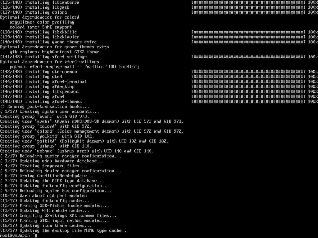Screen dimensions: 318x238
Task: Select 'Warn about old perl modules' line
Action: [x=43, y=196]
